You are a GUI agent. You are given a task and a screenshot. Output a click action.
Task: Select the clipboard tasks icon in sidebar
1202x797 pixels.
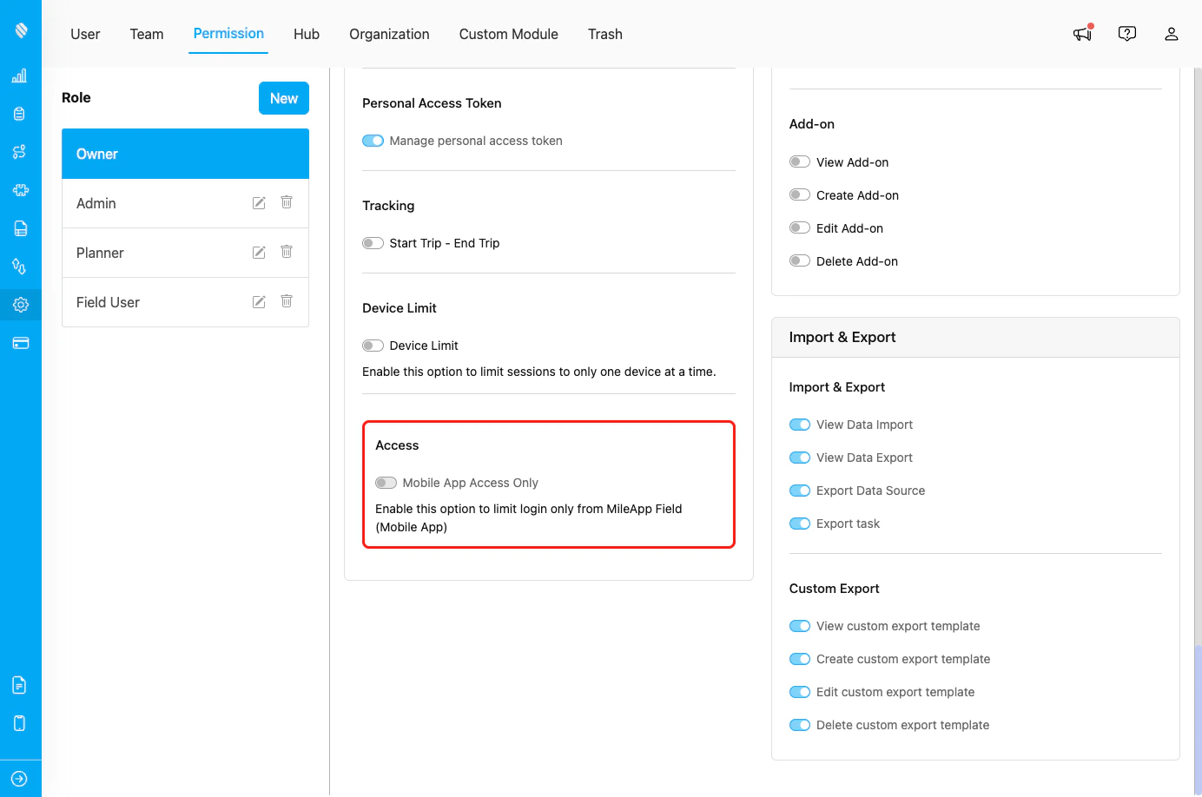(x=20, y=113)
